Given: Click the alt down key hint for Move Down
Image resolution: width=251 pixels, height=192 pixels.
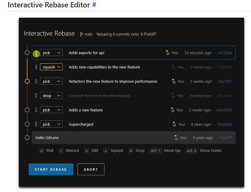Looking at the screenshot, I should [191, 151].
